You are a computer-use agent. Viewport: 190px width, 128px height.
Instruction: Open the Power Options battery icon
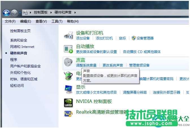68,76
